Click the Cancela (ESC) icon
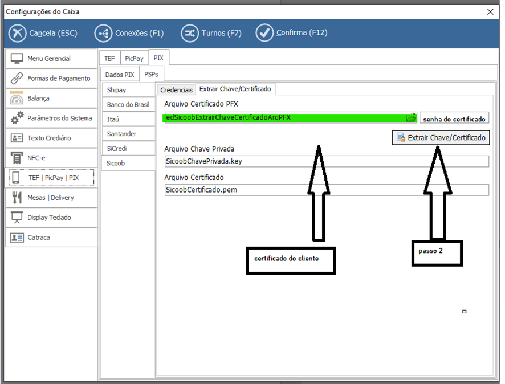This screenshot has height=384, width=505. coord(18,34)
